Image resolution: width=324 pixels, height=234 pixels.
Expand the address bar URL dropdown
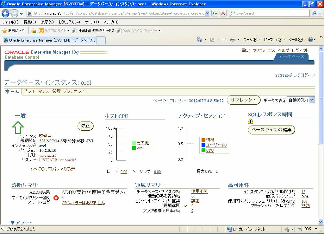point(207,13)
